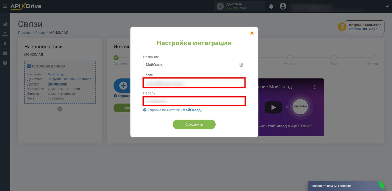392x191 pixels.
Task: Open the YouTube videos sidebar icon
Action: coord(5,53)
